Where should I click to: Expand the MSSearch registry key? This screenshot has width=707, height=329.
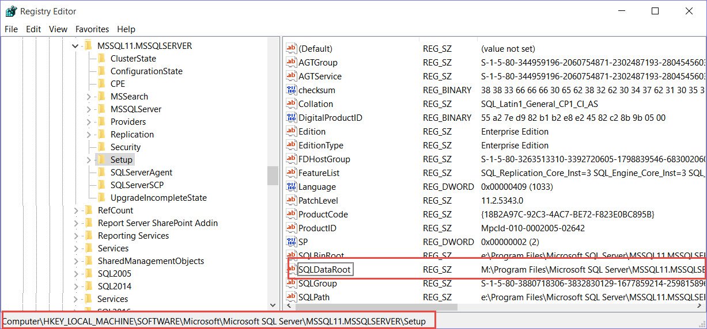point(89,97)
